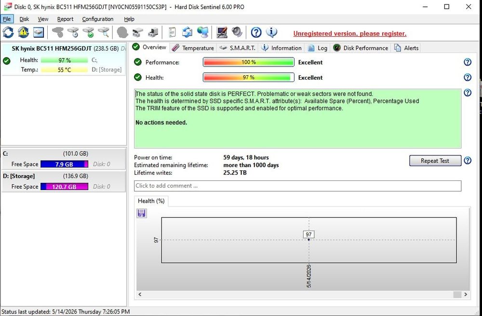The width and height of the screenshot is (482, 316).
Task: Click the gray disabled disk cloud toolbar icon
Action: coord(57,32)
